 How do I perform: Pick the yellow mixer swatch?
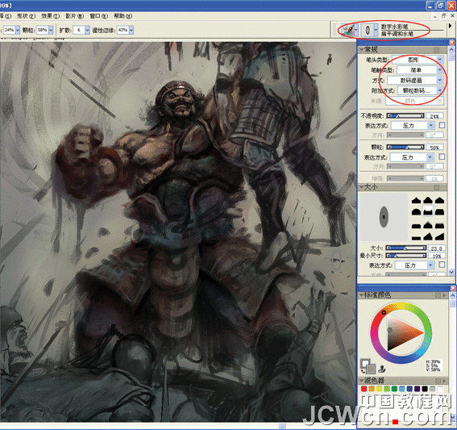(x=379, y=389)
